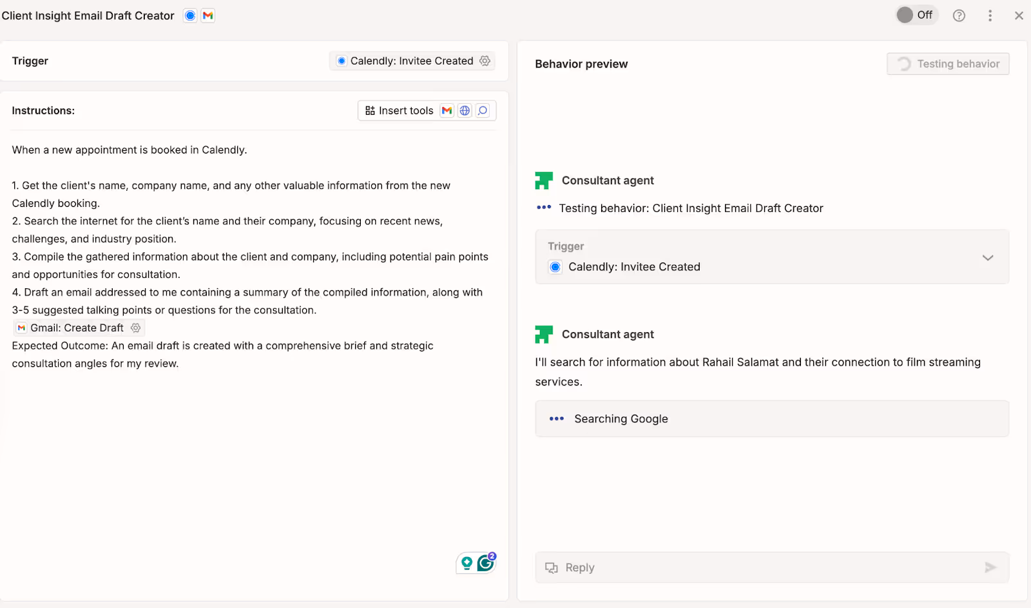The width and height of the screenshot is (1031, 608).
Task: Click the gear icon on the Calendly trigger
Action: click(485, 61)
